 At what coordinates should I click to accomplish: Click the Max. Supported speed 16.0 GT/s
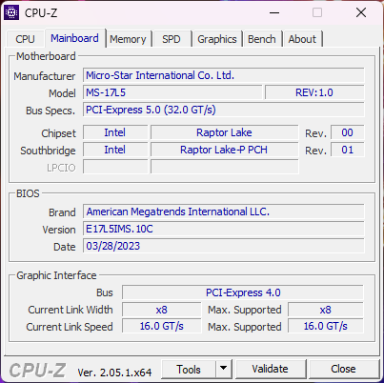[x=326, y=327]
